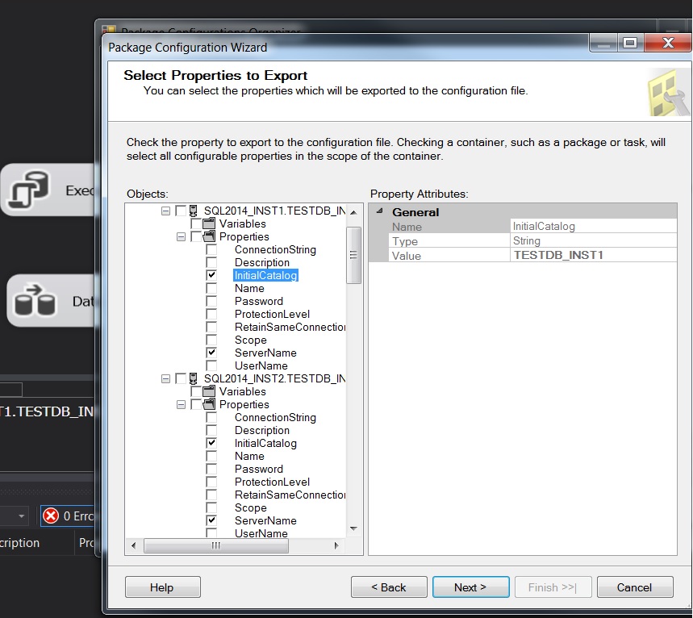Viewport: 693px width, 618px height.
Task: Click the Value field showing TESTDB_INST1
Action: click(593, 256)
